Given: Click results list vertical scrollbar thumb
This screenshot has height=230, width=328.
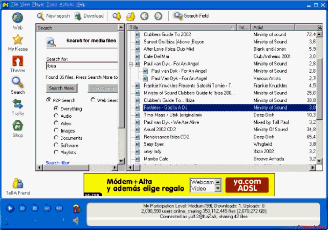Looking at the screenshot, I should [x=319, y=89].
